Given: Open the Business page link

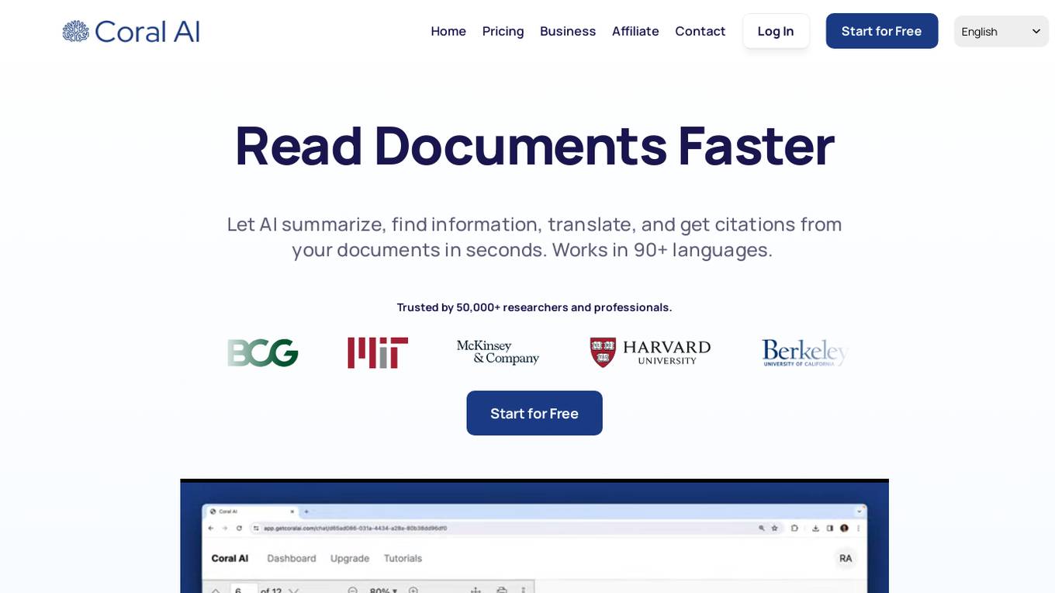Looking at the screenshot, I should pos(568,31).
